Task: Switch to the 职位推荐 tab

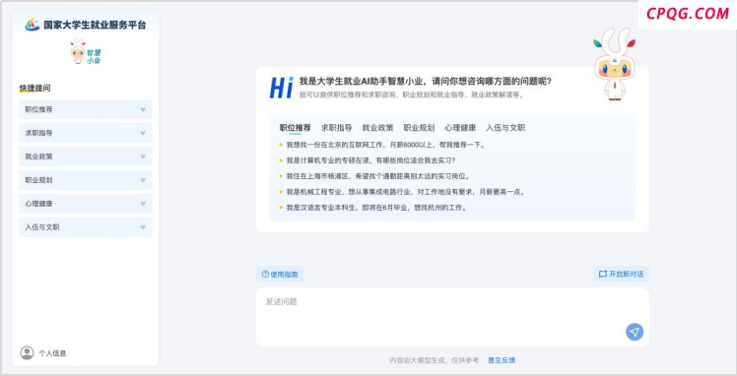Action: pyautogui.click(x=296, y=128)
